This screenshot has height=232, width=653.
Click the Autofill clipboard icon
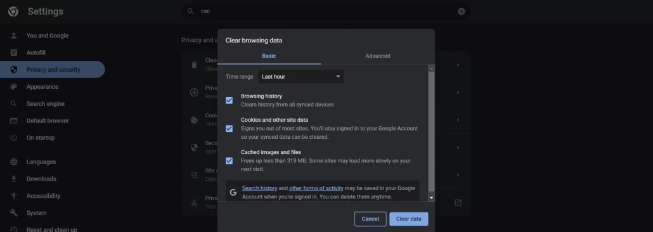[14, 53]
